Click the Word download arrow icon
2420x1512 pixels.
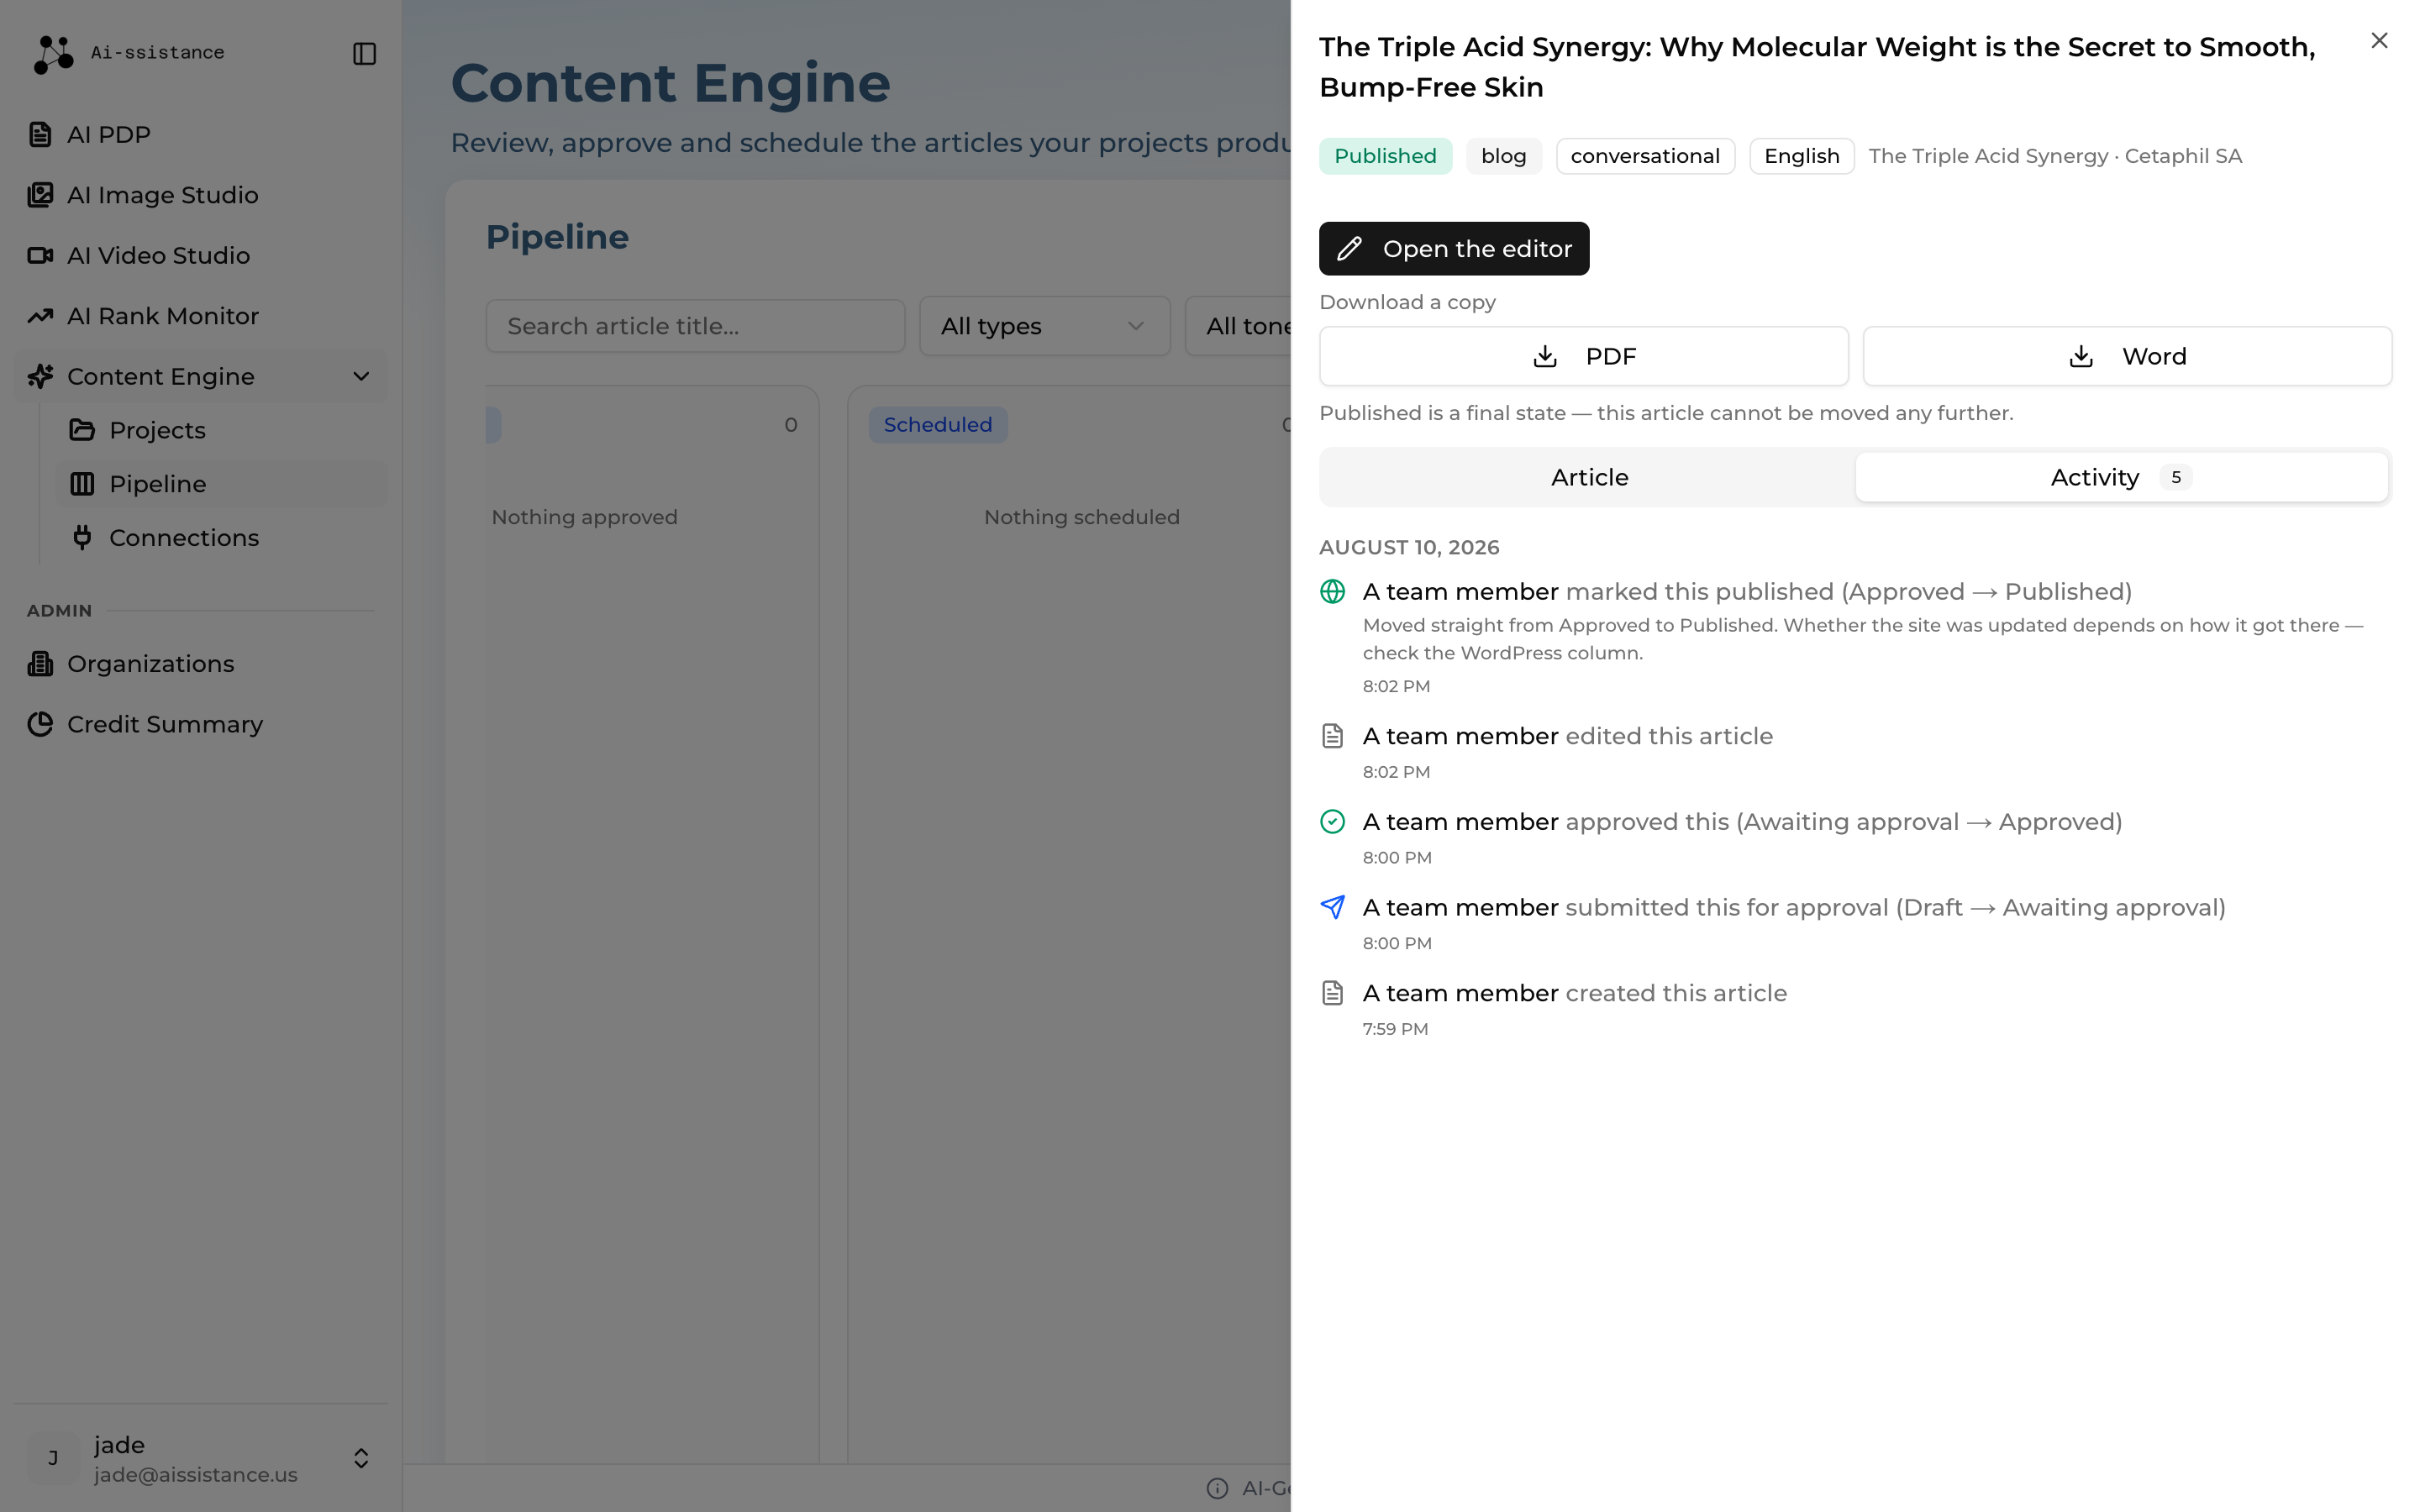2080,356
